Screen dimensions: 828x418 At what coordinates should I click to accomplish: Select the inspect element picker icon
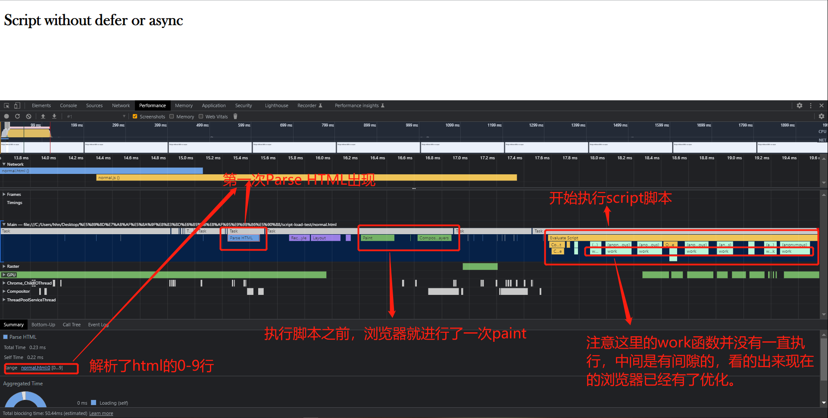click(6, 105)
